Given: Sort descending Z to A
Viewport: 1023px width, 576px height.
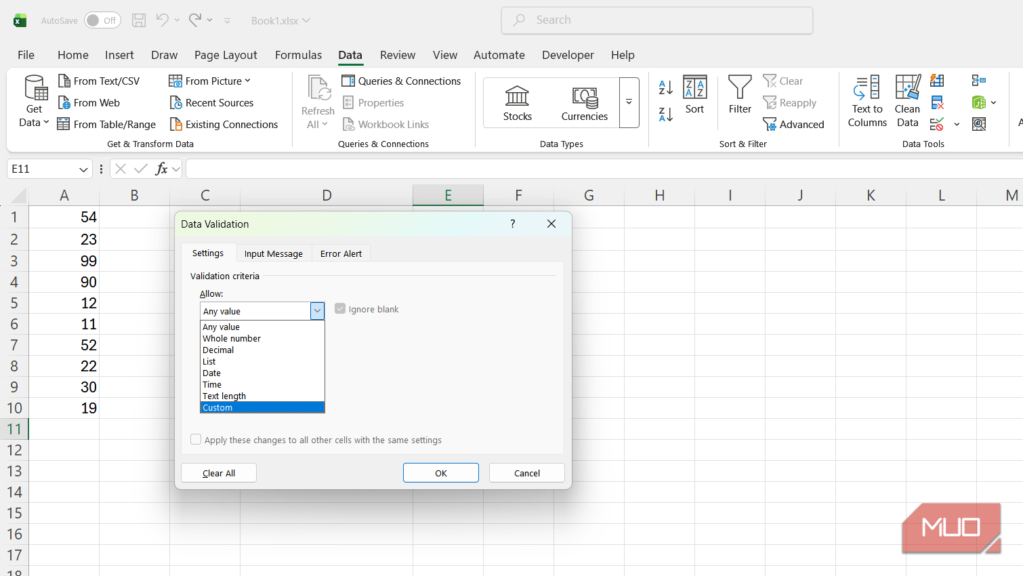Looking at the screenshot, I should pos(666,115).
